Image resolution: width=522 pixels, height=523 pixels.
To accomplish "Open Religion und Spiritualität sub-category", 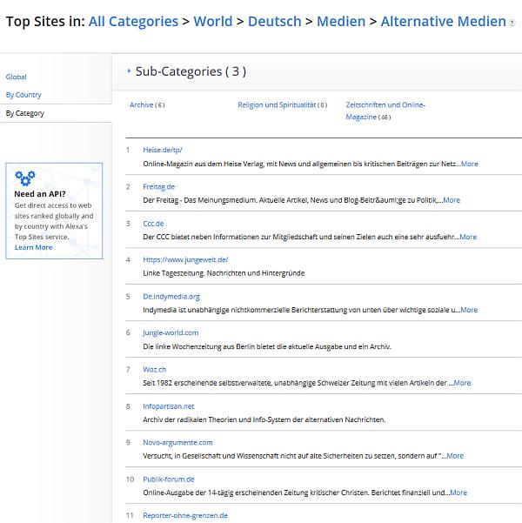I will coord(277,104).
